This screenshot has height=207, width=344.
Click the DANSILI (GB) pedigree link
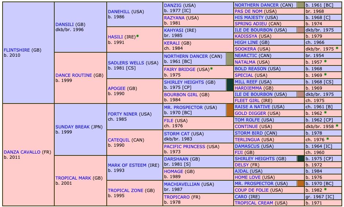[x=65, y=25]
